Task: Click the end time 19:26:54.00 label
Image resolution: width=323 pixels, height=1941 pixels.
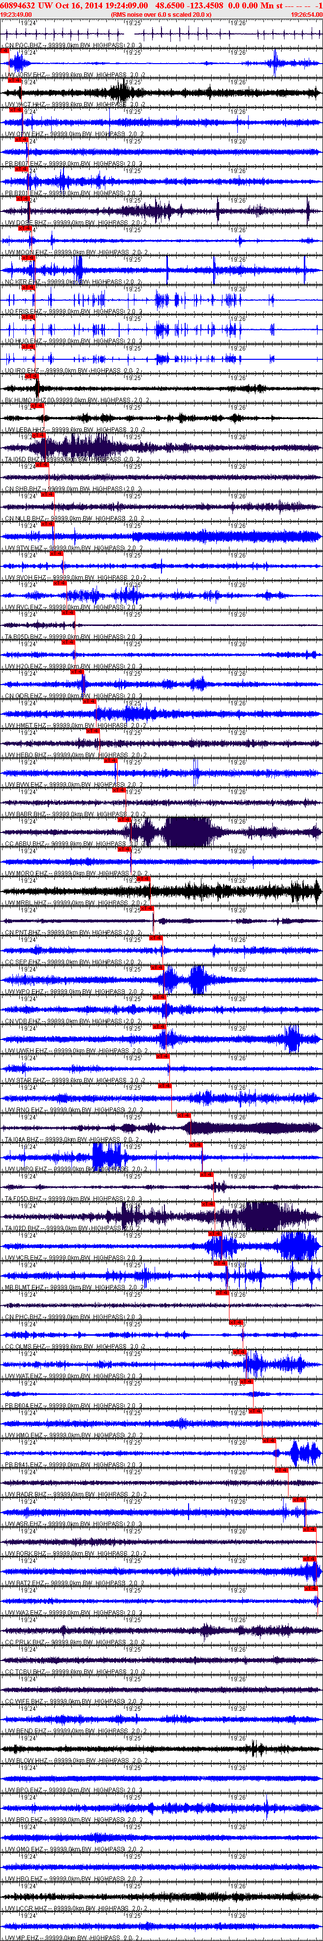Action: pos(306,14)
